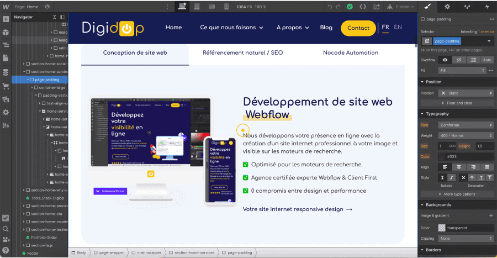Open the Assets images panel icon

coord(6,99)
